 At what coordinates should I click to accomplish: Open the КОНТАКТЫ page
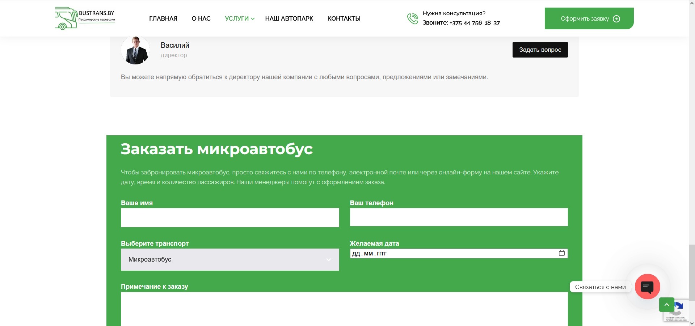click(344, 18)
